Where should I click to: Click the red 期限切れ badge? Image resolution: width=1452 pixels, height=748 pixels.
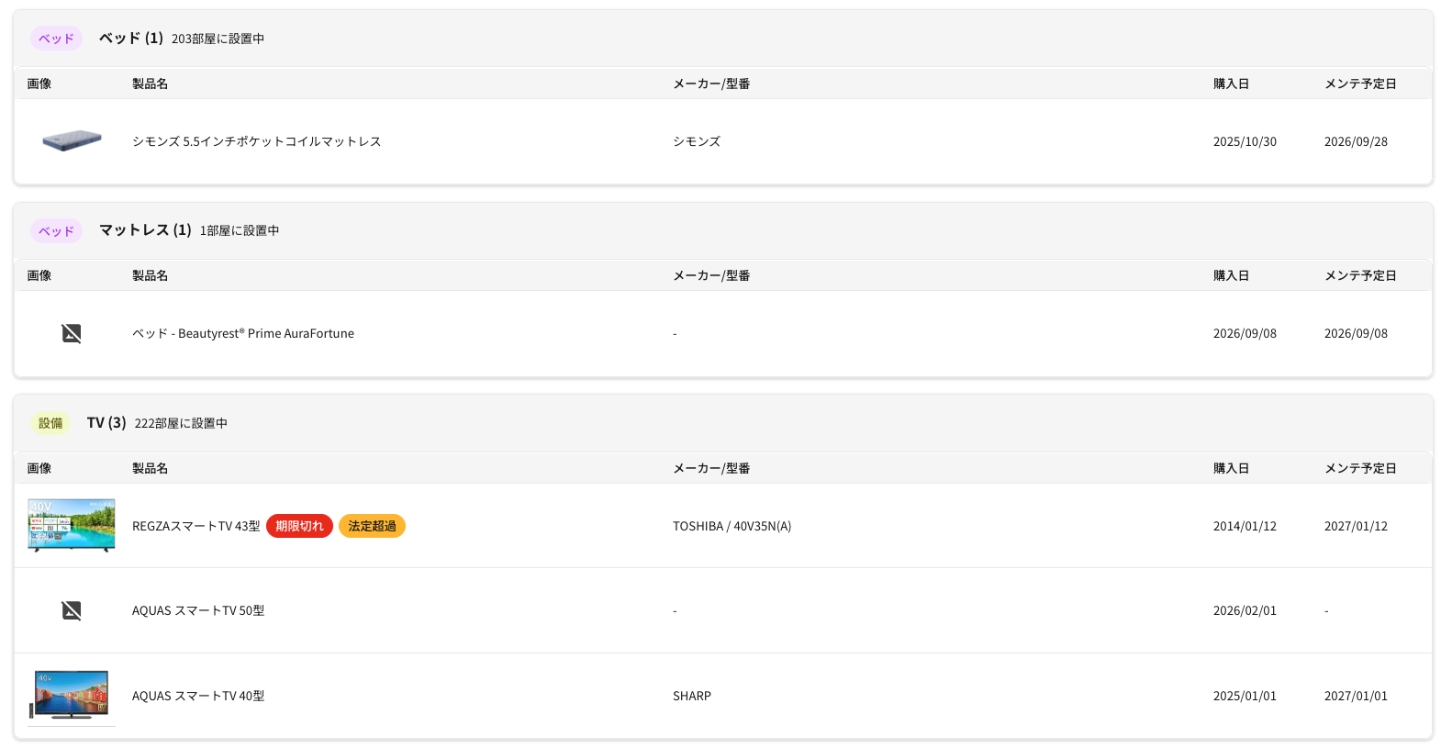(299, 526)
